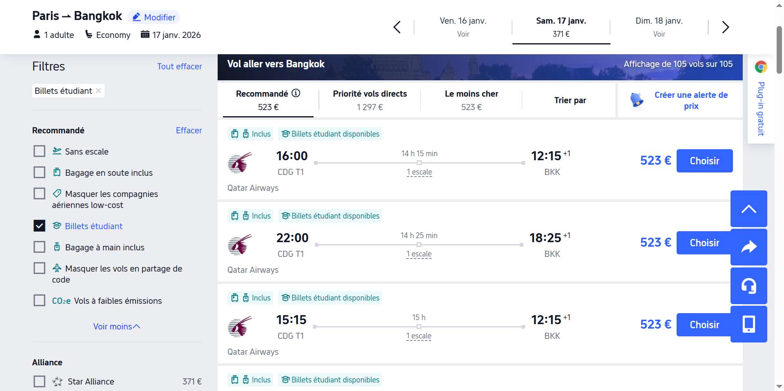Open the Trier par dropdown
Viewport: 784px width, 391px height.
coord(570,100)
